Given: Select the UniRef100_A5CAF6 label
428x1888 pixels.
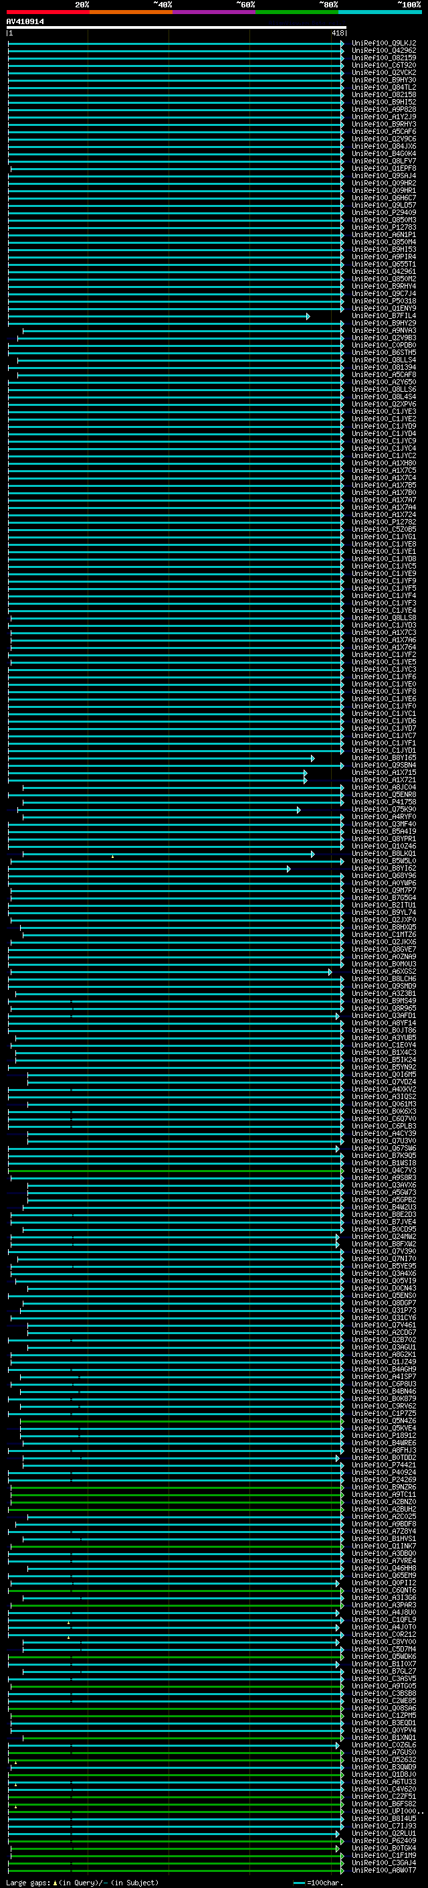Looking at the screenshot, I should 384,131.
